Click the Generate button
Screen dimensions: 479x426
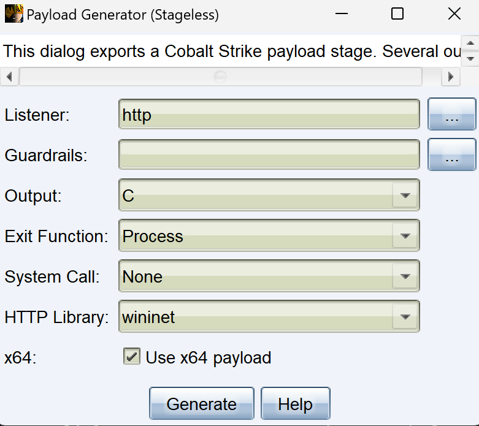coord(202,403)
